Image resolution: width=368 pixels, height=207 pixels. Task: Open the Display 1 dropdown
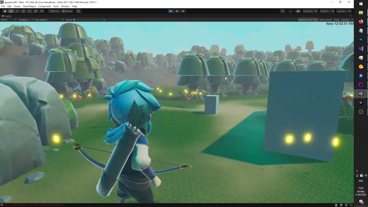click(25, 20)
